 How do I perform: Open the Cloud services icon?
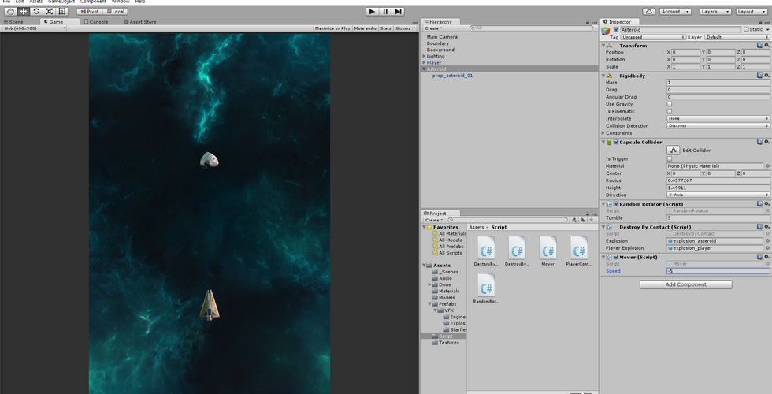click(648, 12)
